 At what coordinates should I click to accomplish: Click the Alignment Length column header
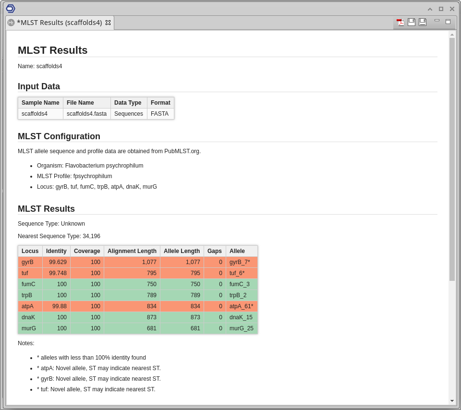point(132,251)
